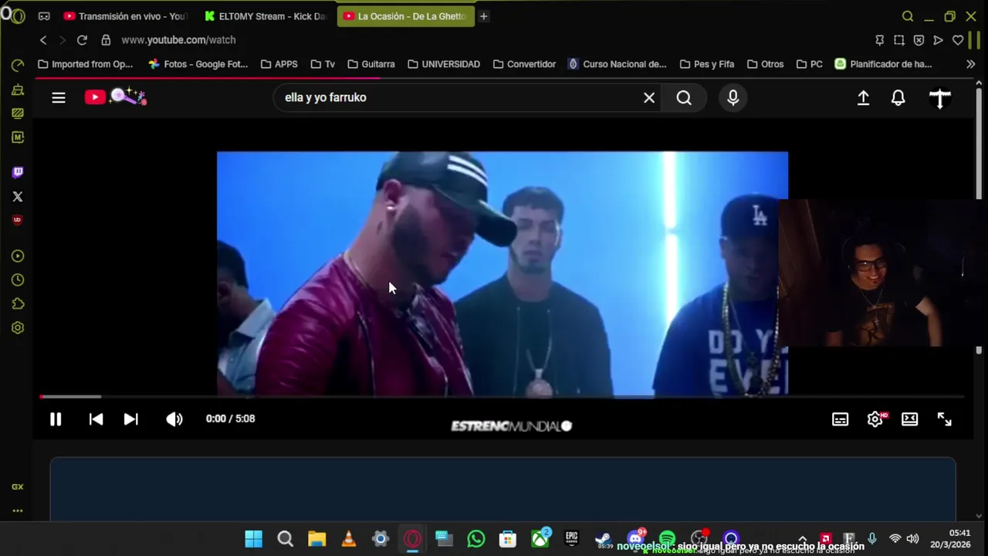Reload the current page
Screen dimensions: 988x556
click(x=82, y=40)
